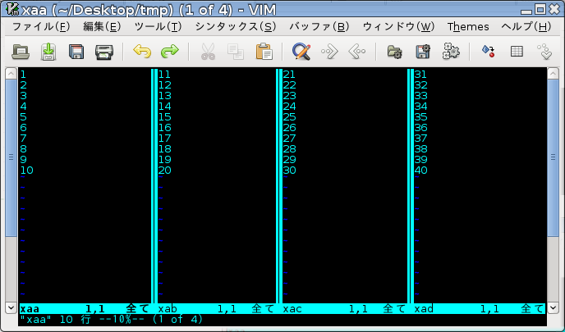Click the Jump to tag icon
Image resolution: width=565 pixels, height=332 pixels.
544,52
